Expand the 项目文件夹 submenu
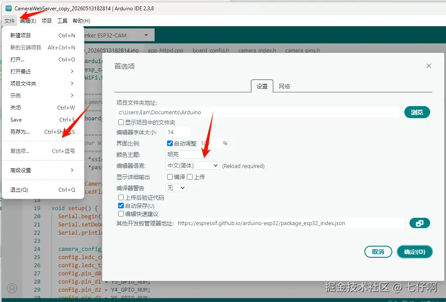446x302 pixels. coord(43,84)
